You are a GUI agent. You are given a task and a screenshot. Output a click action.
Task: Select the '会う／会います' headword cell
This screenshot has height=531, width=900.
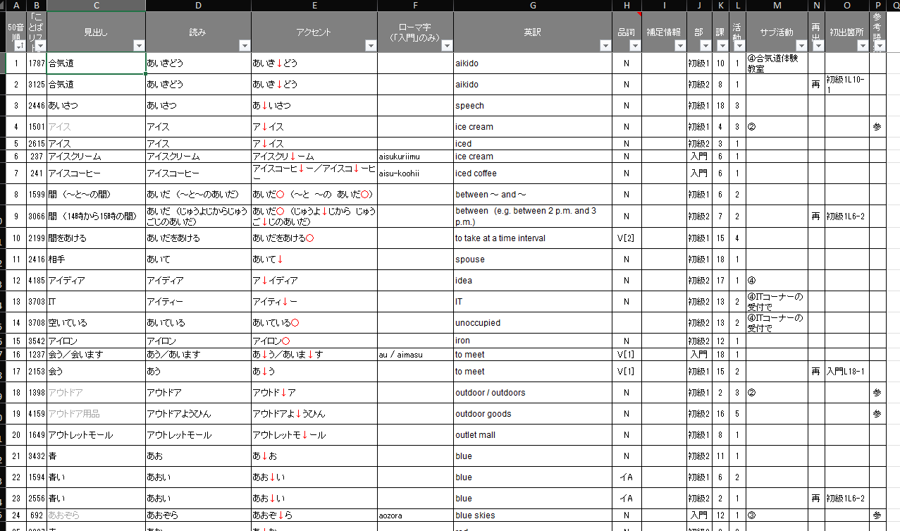tap(96, 355)
